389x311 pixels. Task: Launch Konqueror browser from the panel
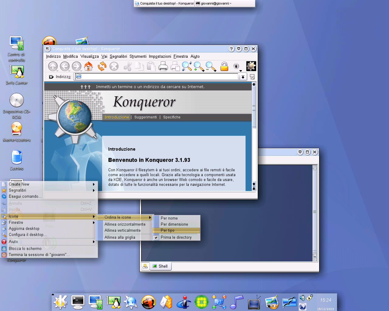131,302
